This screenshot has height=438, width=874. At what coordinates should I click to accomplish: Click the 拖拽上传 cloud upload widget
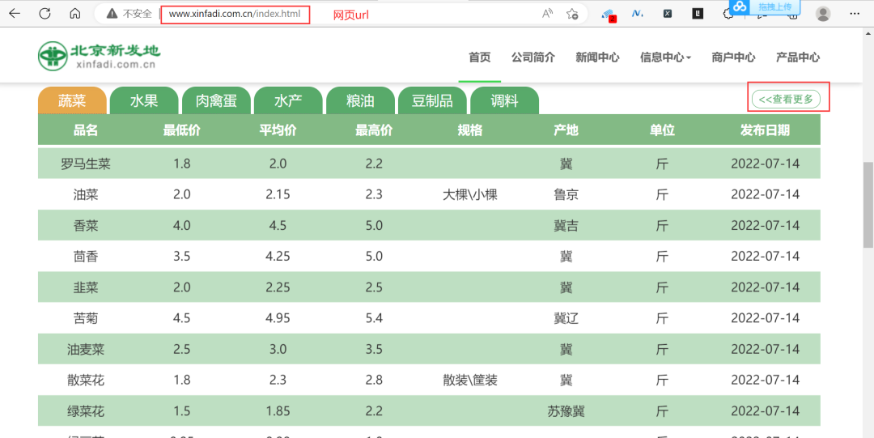[765, 6]
